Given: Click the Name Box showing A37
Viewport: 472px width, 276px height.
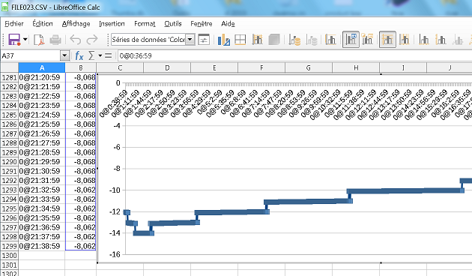Looking at the screenshot, I should (31, 55).
